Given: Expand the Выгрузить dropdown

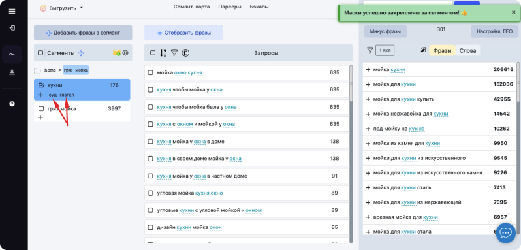Looking at the screenshot, I should (x=62, y=8).
